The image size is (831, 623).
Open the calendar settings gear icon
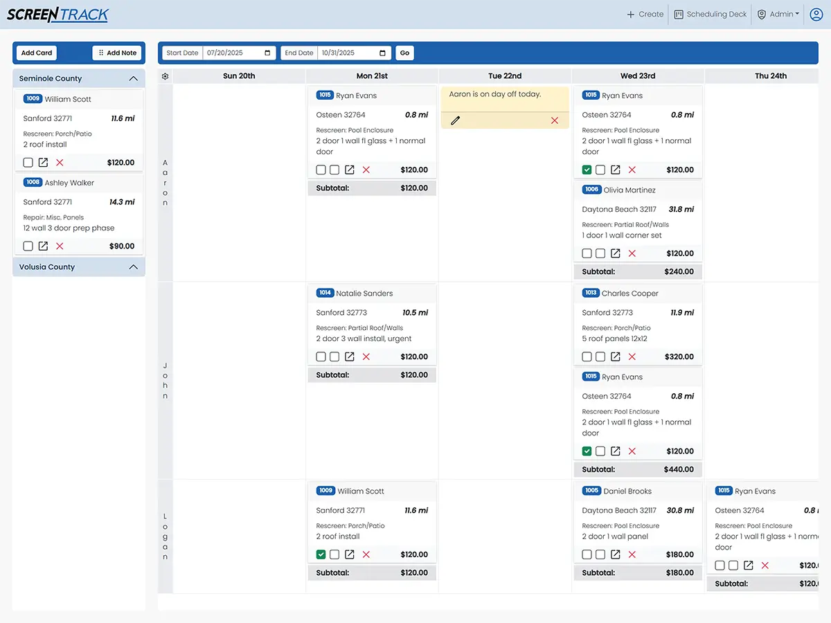tap(165, 76)
